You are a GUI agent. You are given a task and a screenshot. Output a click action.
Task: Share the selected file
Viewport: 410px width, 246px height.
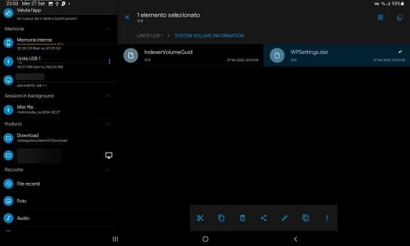point(263,218)
